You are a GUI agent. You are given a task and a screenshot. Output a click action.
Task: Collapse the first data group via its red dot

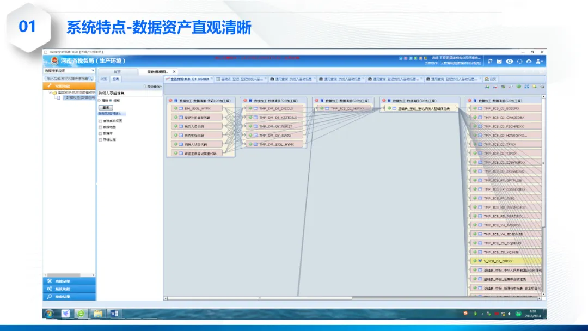(170, 101)
